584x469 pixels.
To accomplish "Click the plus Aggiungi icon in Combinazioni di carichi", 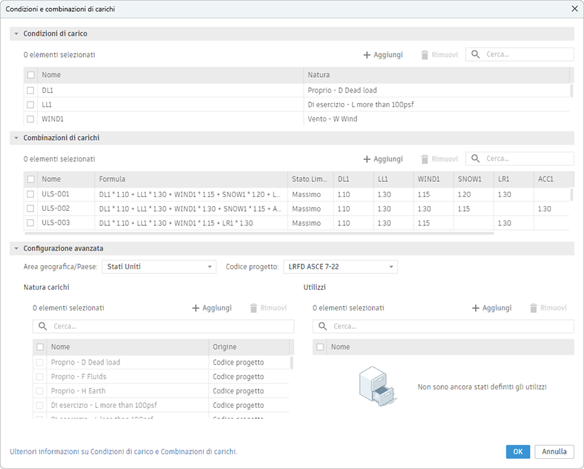I will (x=367, y=159).
